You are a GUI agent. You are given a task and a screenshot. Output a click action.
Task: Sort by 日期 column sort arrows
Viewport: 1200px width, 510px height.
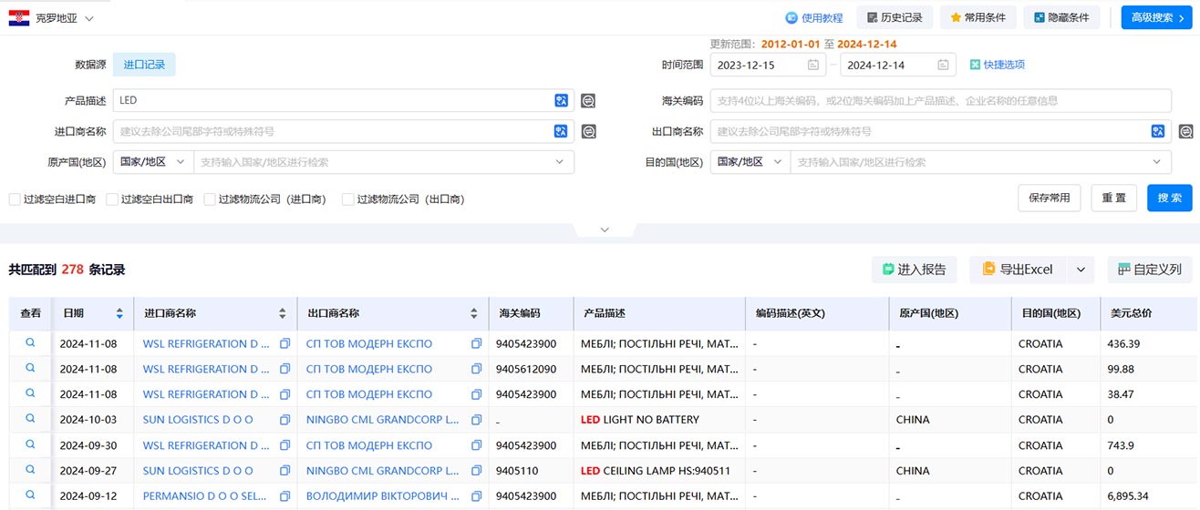click(x=119, y=313)
